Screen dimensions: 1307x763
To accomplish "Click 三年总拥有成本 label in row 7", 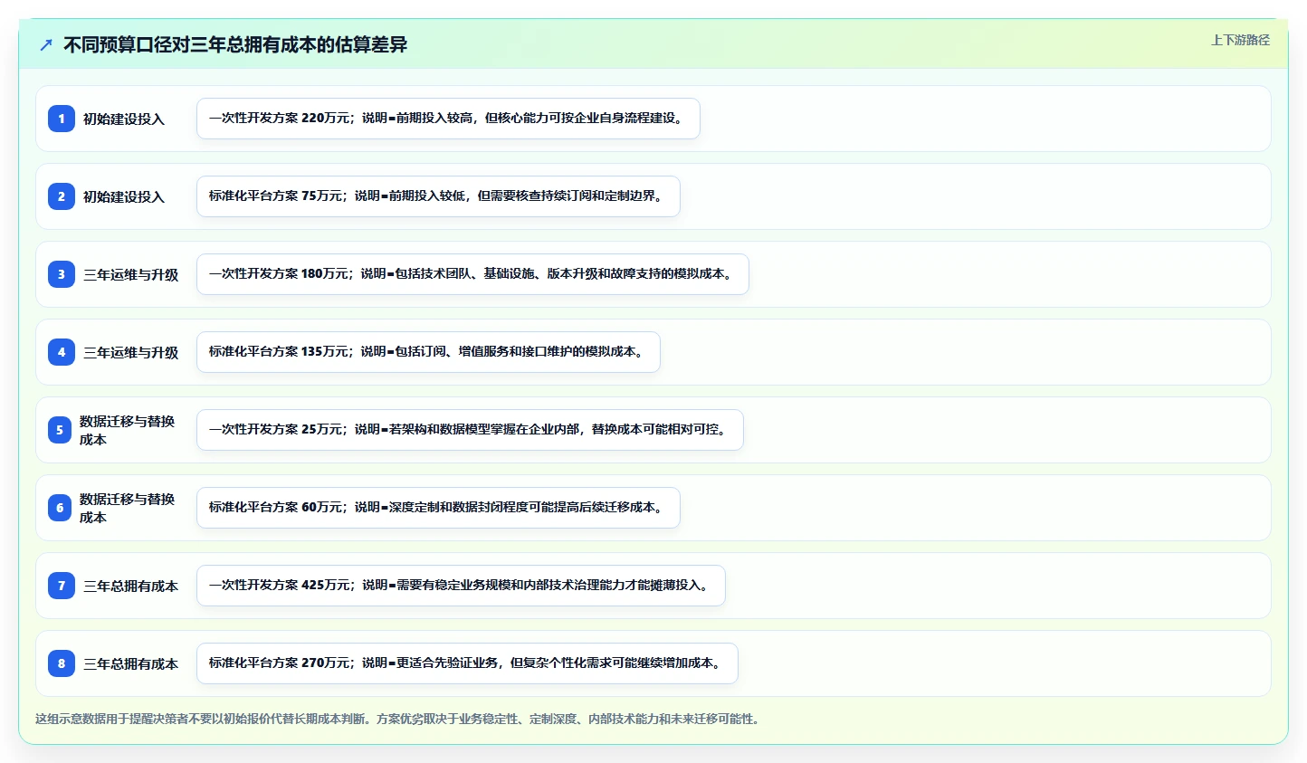I will 131,586.
